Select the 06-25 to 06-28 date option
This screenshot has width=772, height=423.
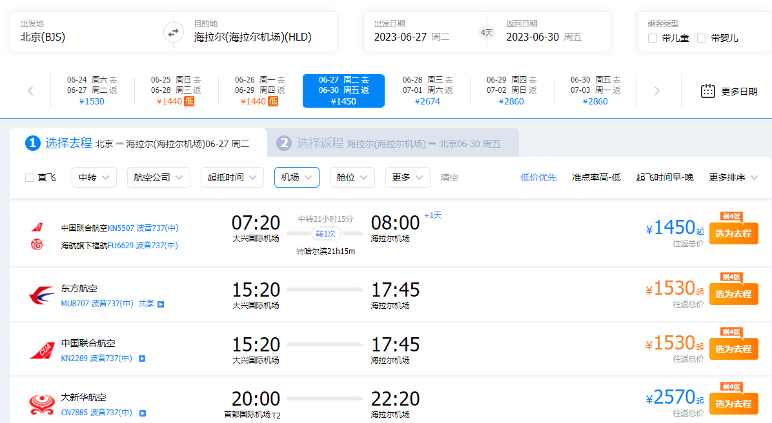click(176, 91)
